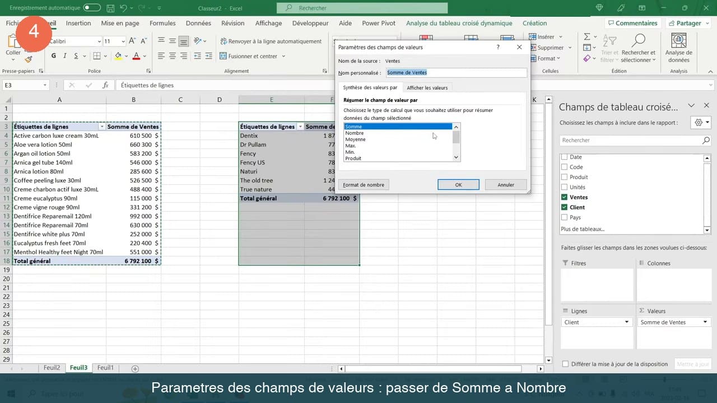Open the Power Pivot ribbon tab
The width and height of the screenshot is (717, 403).
click(x=379, y=24)
